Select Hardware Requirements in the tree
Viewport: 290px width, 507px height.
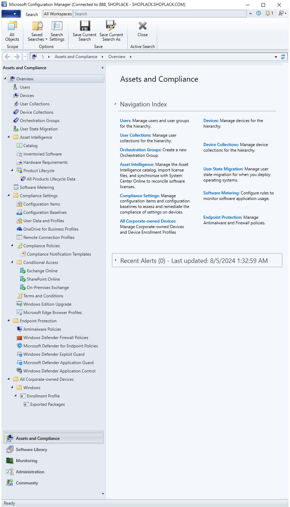pos(45,162)
